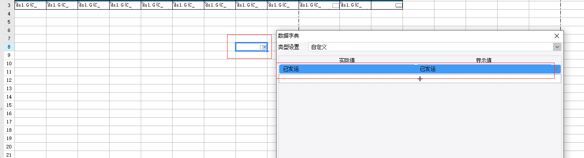Click the 类型设置 label
The height and width of the screenshot is (158, 584).
coord(288,47)
